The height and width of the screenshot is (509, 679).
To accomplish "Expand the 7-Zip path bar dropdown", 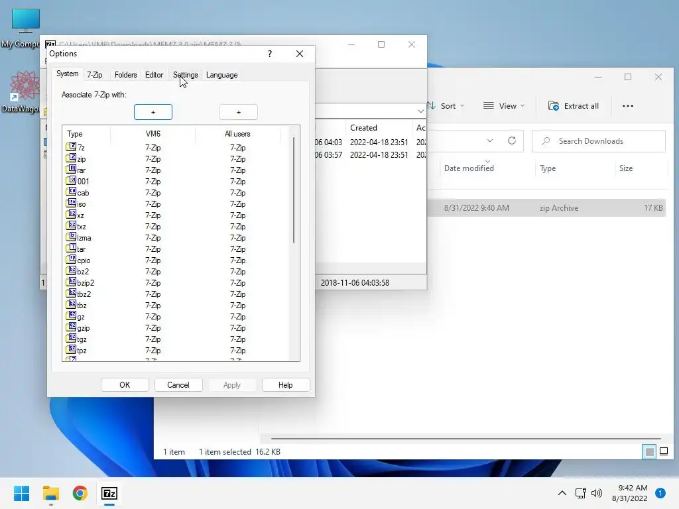I will [x=420, y=111].
